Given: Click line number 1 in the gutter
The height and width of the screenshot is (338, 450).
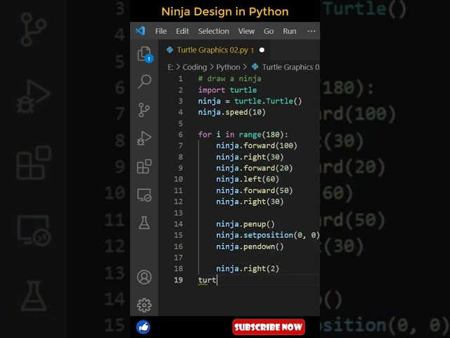Looking at the screenshot, I should pos(181,79).
